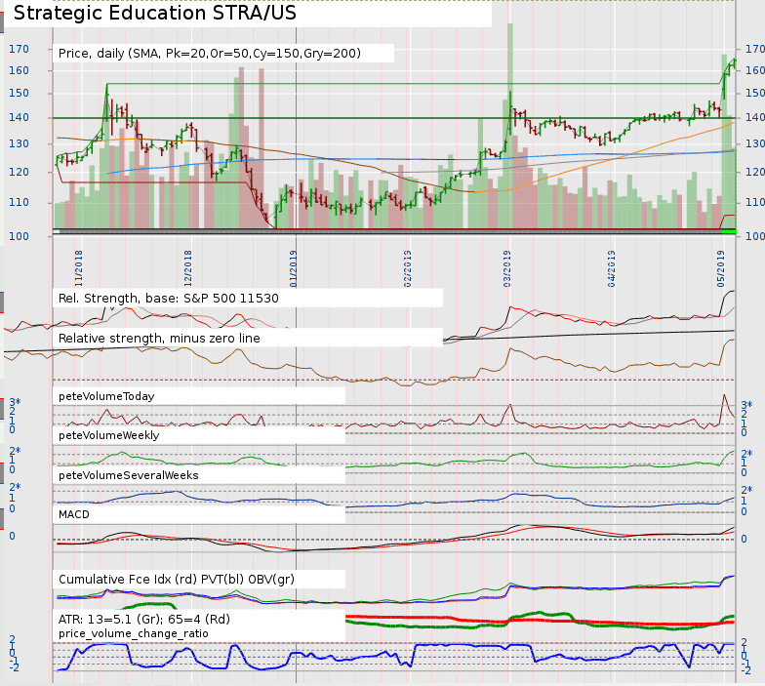Click the Rel. Strength base S&P 500 label
This screenshot has width=765, height=686.
[x=168, y=299]
